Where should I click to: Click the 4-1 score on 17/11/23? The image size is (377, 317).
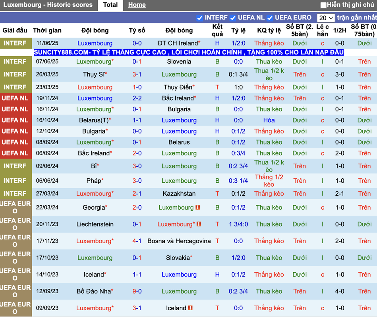[x=137, y=241]
